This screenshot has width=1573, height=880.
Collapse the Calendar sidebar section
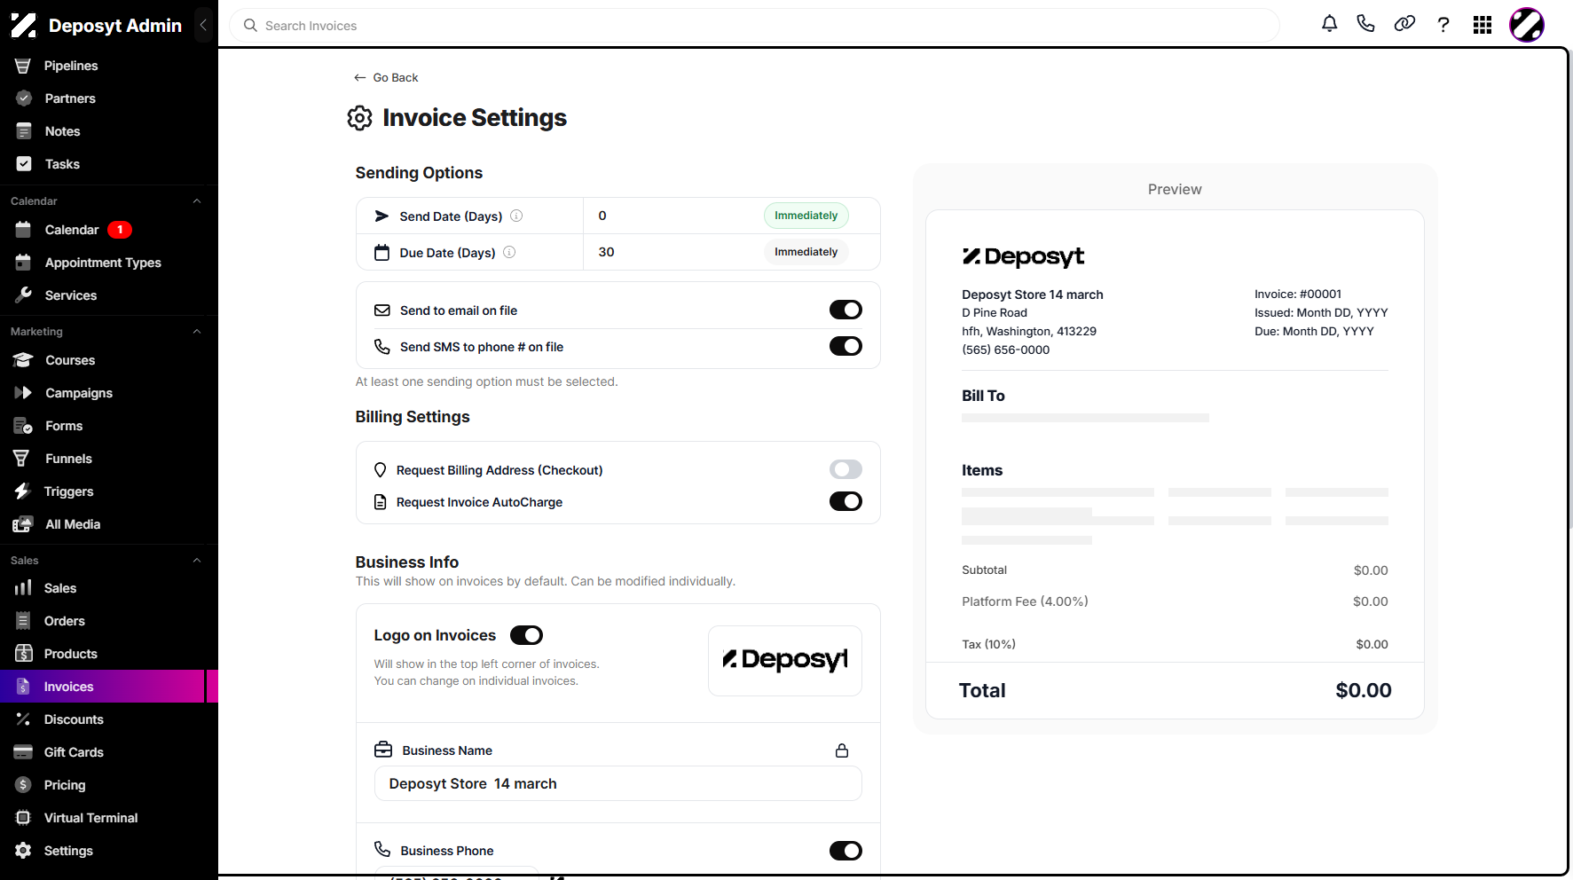(197, 201)
